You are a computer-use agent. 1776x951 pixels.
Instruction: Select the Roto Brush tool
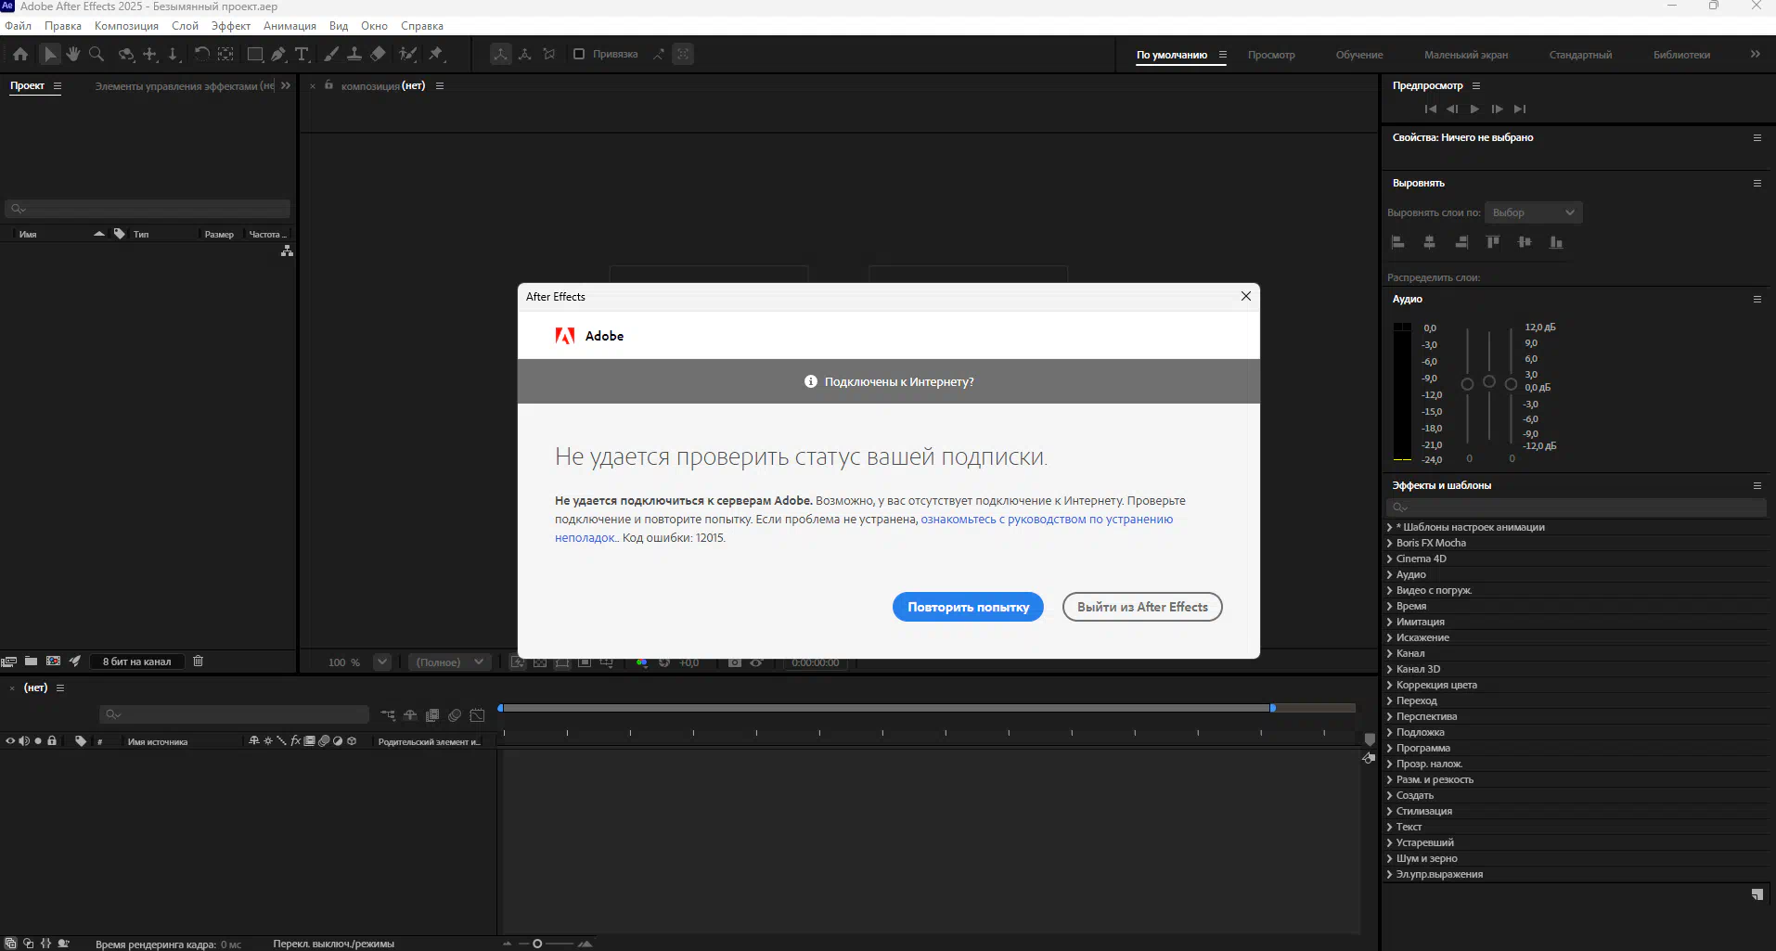[407, 55]
